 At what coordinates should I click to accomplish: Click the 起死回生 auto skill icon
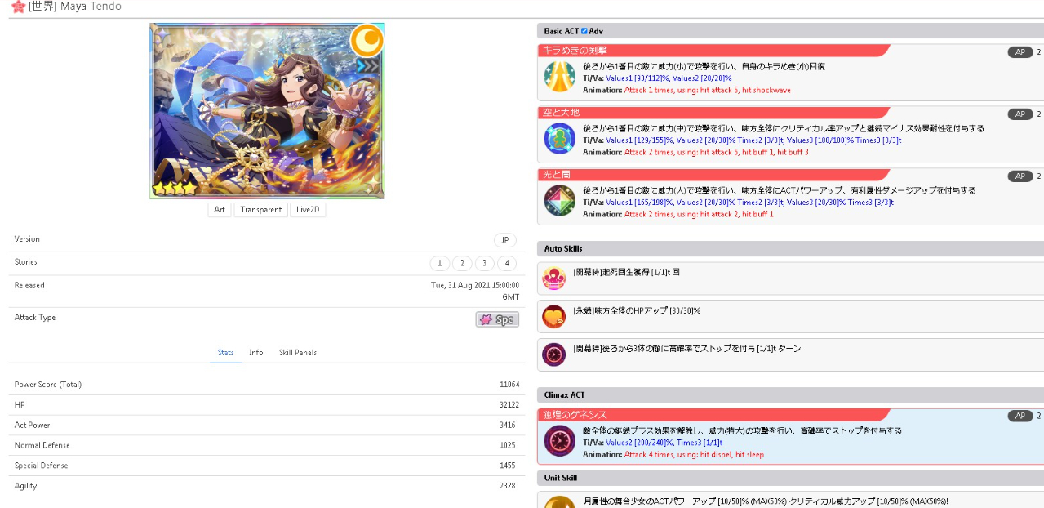tap(554, 279)
